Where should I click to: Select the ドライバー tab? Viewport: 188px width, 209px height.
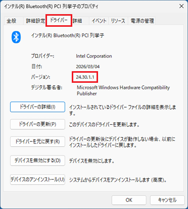coord(59,20)
